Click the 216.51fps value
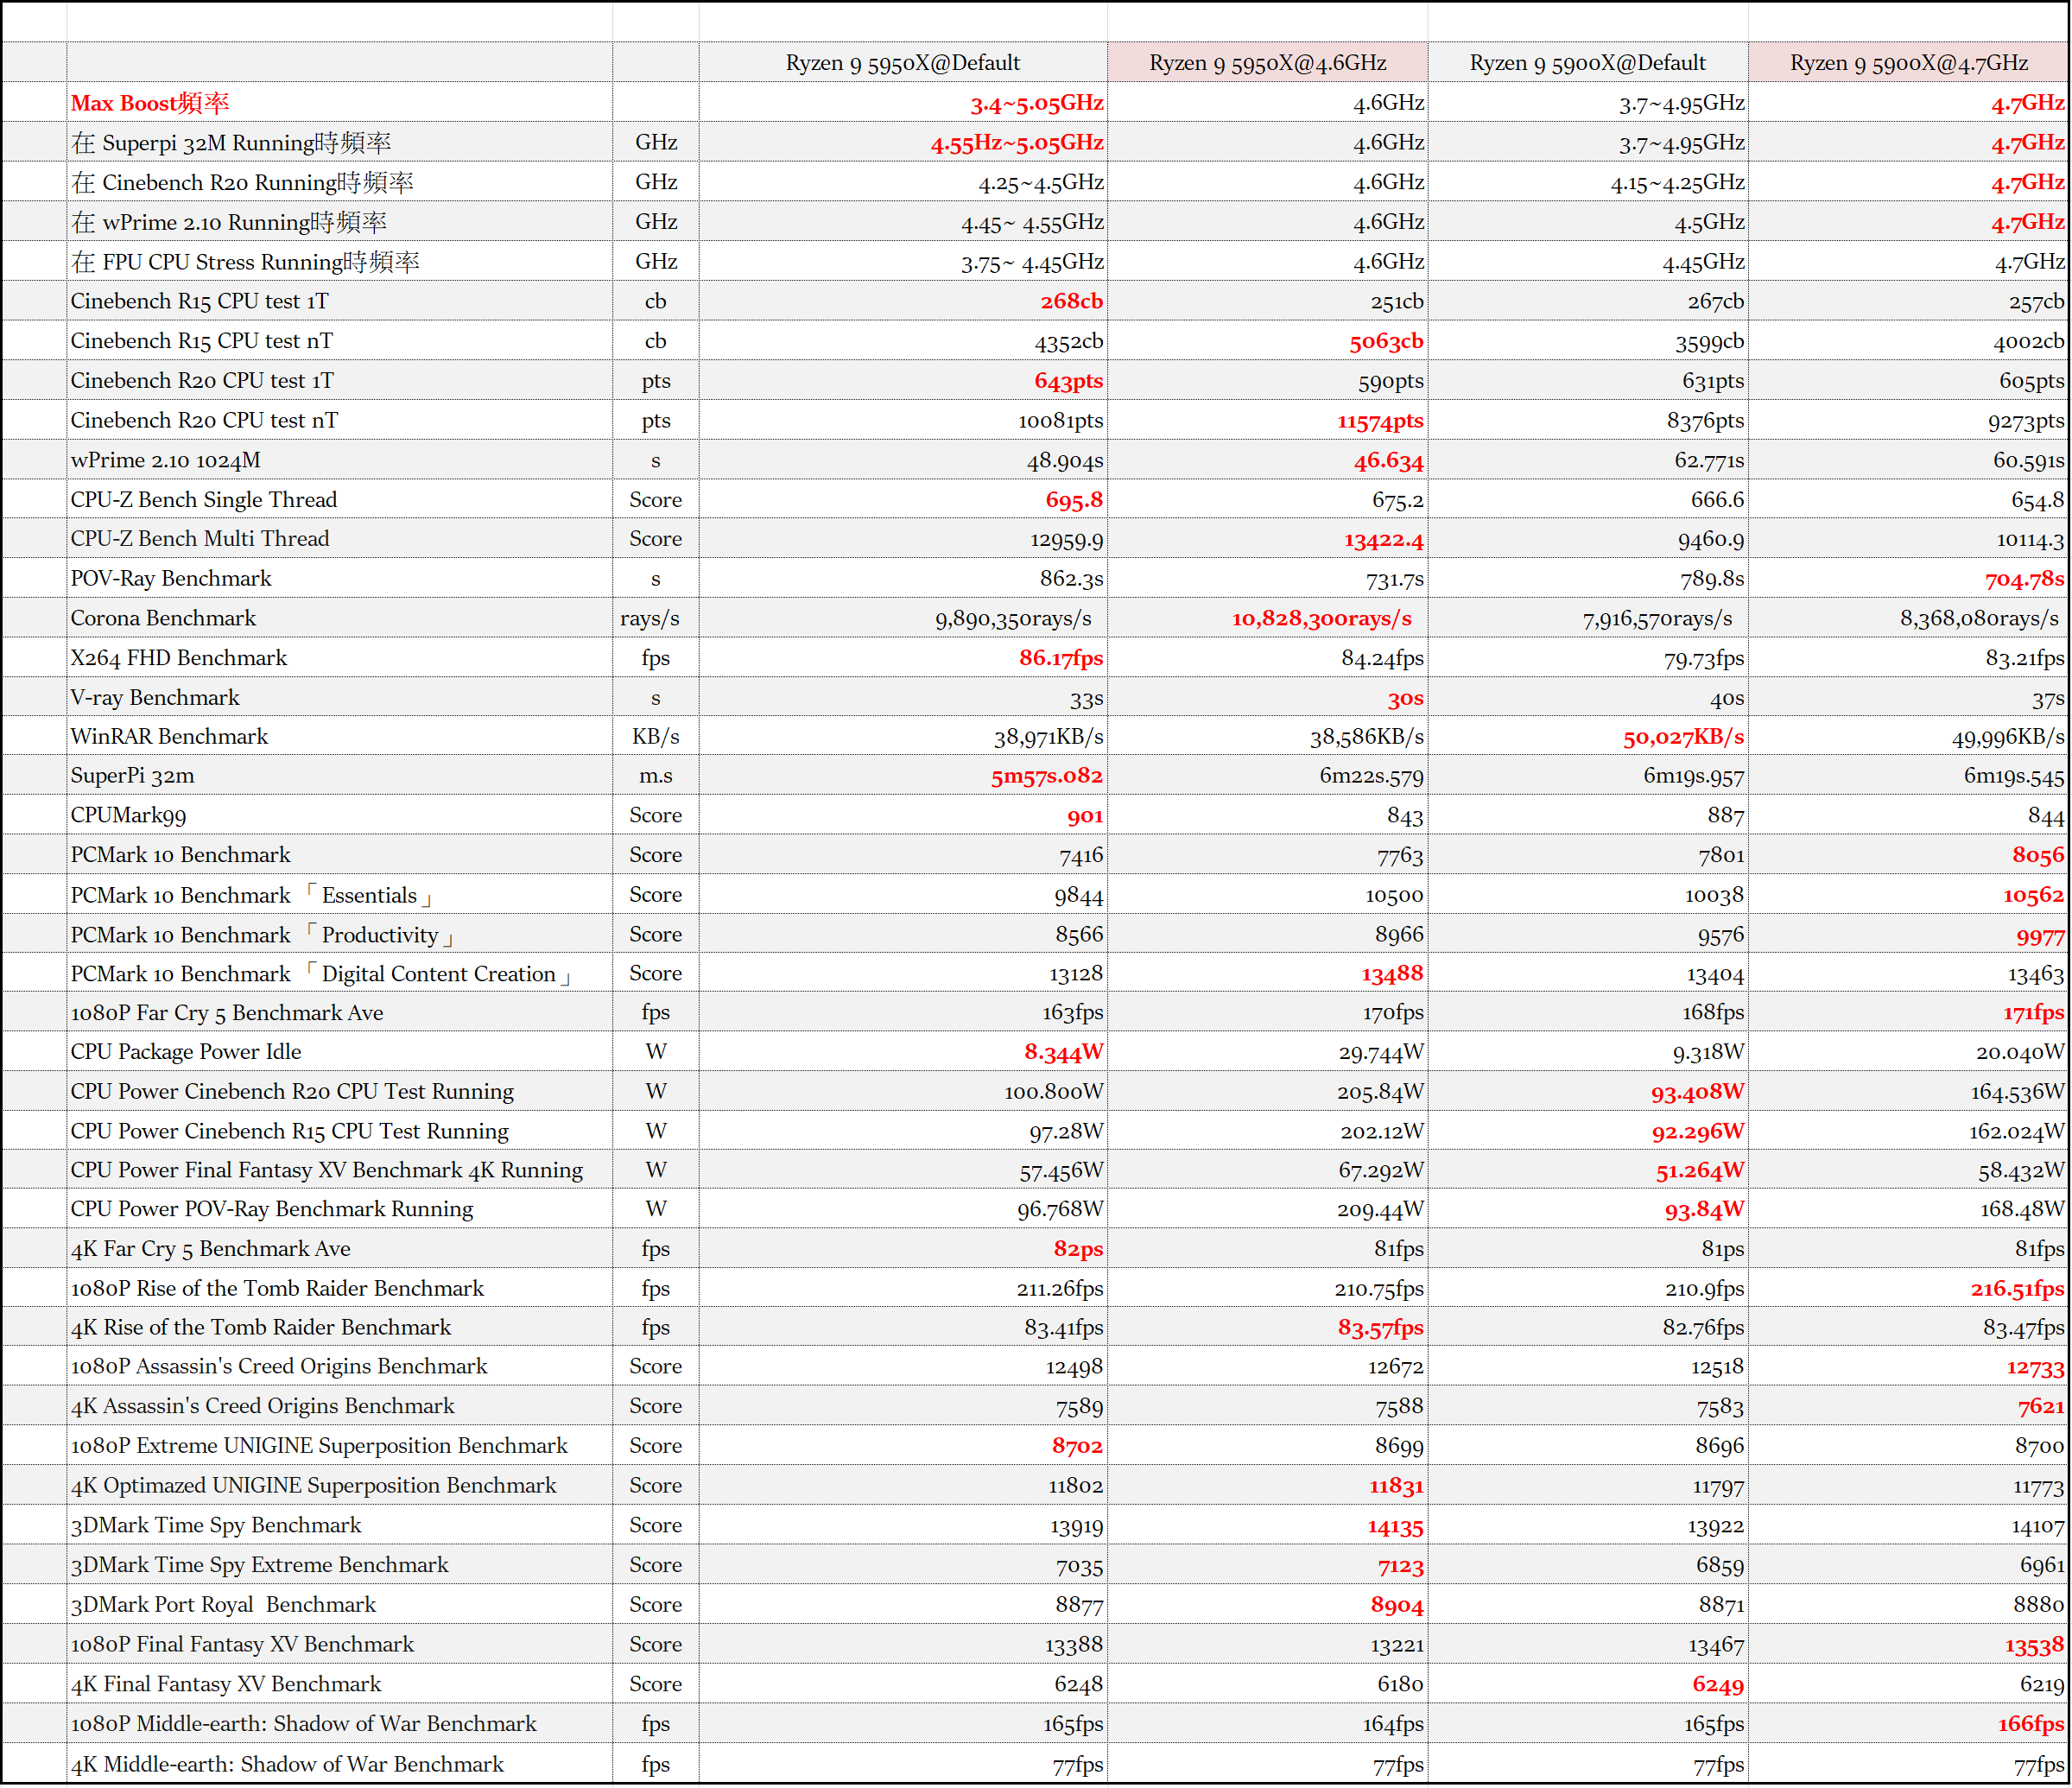This screenshot has width=2072, height=1788. pyautogui.click(x=2017, y=1289)
